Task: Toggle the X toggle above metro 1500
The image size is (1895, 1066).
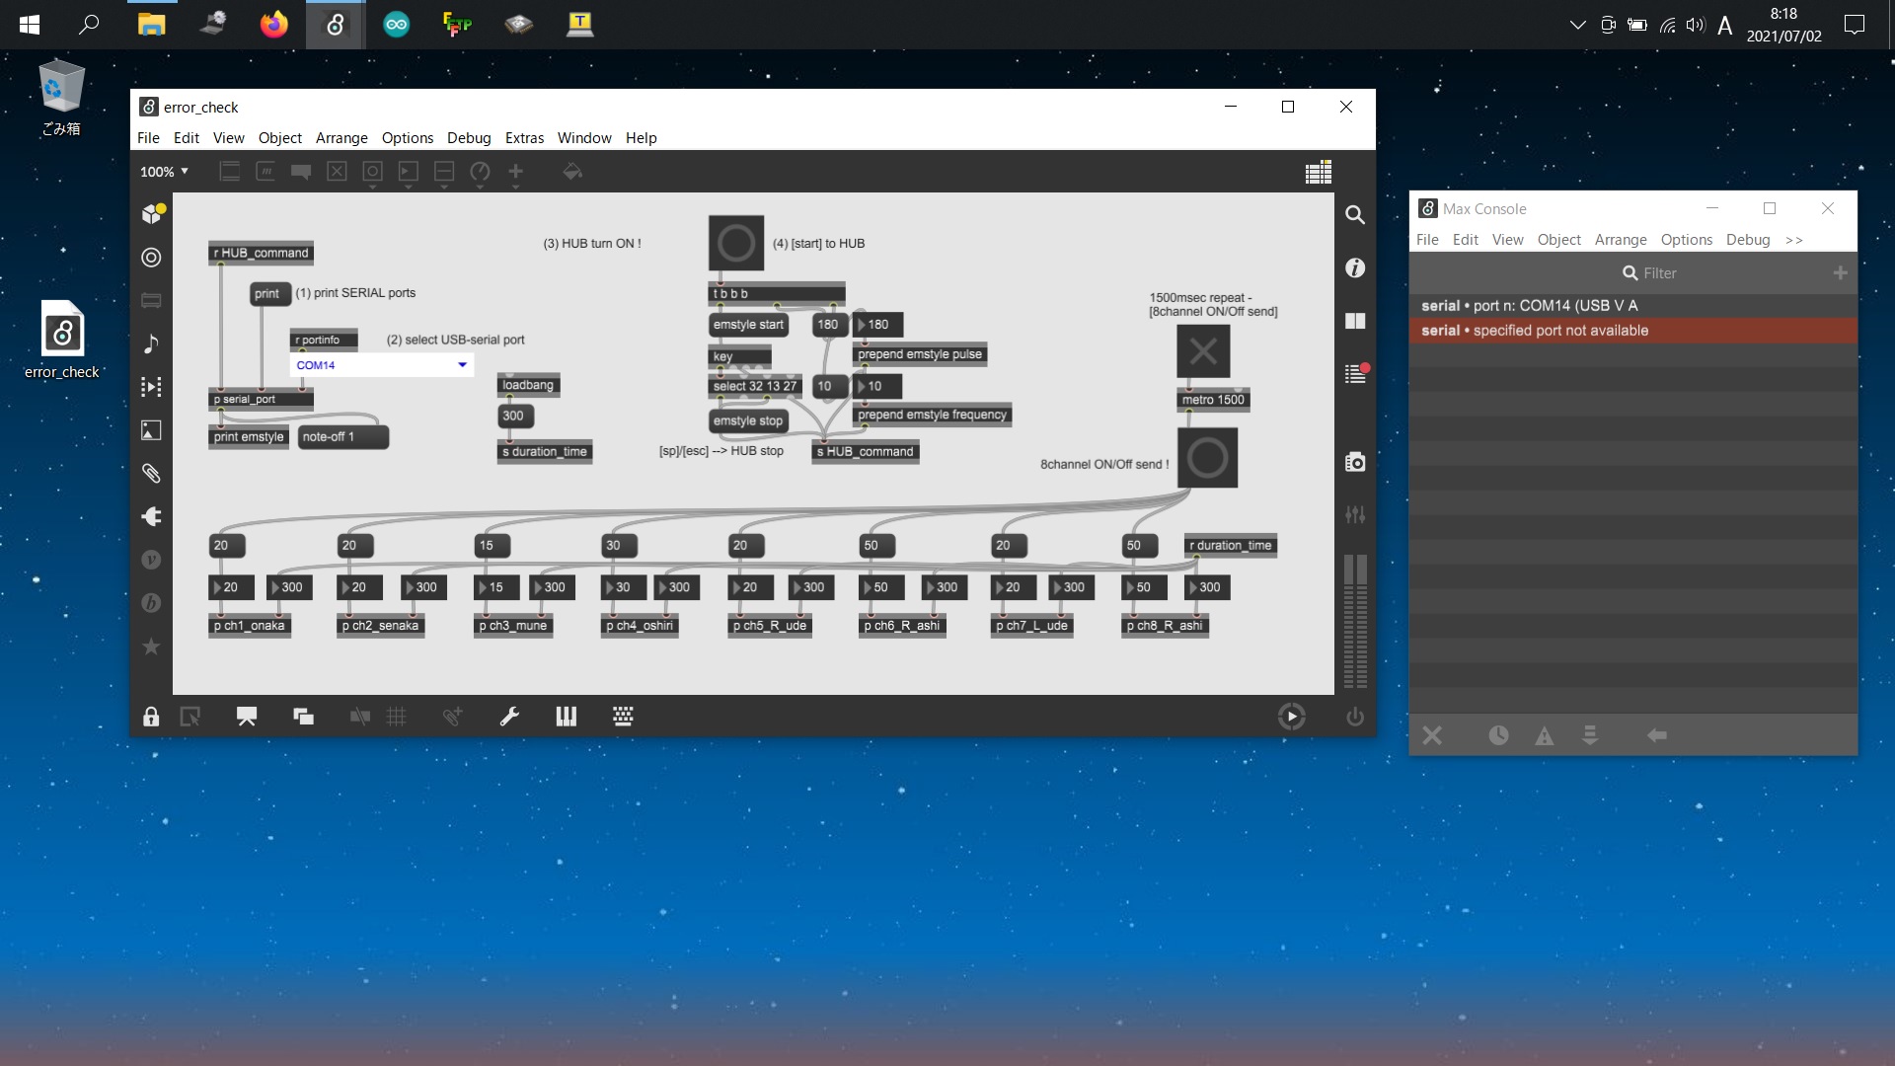Action: tap(1203, 351)
